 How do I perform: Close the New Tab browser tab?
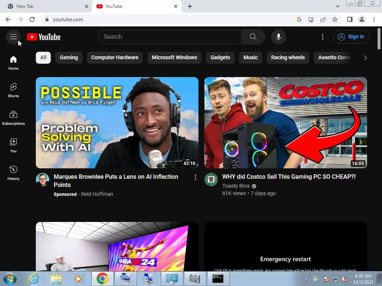87,6
